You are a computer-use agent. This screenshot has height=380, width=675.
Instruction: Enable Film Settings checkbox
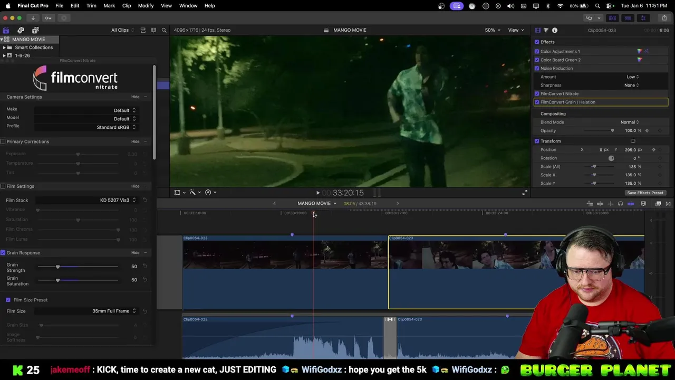click(x=3, y=186)
